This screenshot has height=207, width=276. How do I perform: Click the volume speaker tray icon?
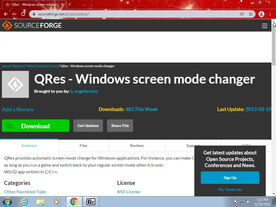(x=249, y=202)
